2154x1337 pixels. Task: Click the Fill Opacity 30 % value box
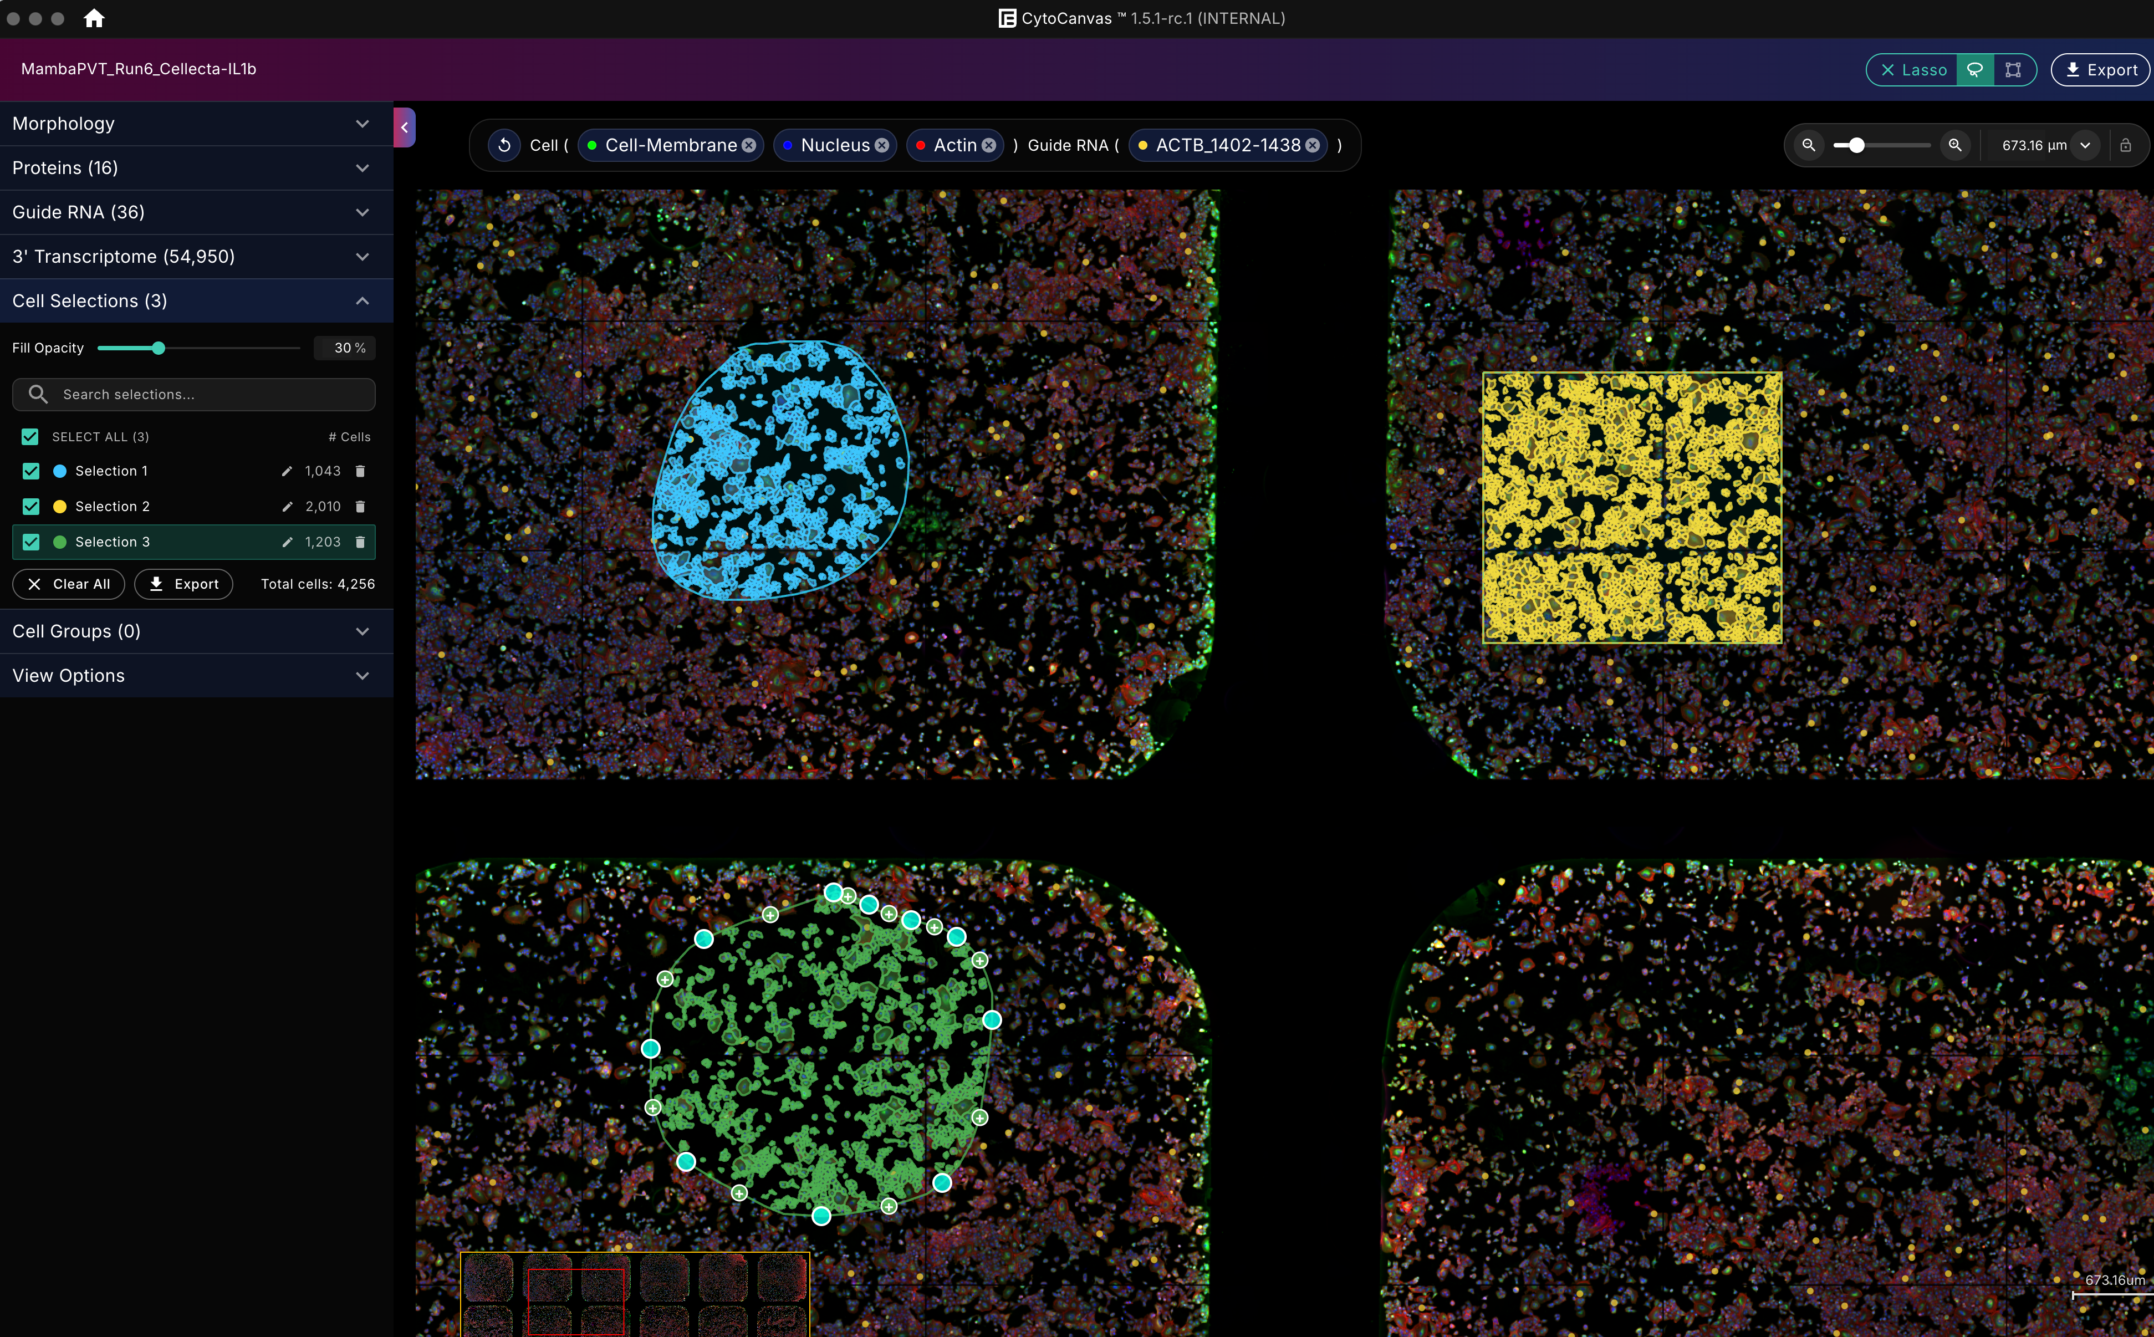[345, 349]
